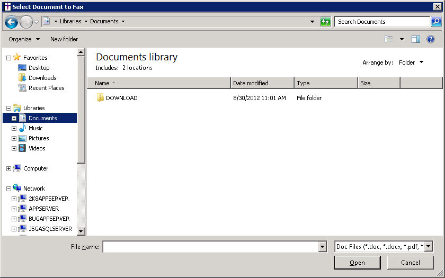Toggle the preview pane icon
The width and height of the screenshot is (445, 278).
coord(416,39)
